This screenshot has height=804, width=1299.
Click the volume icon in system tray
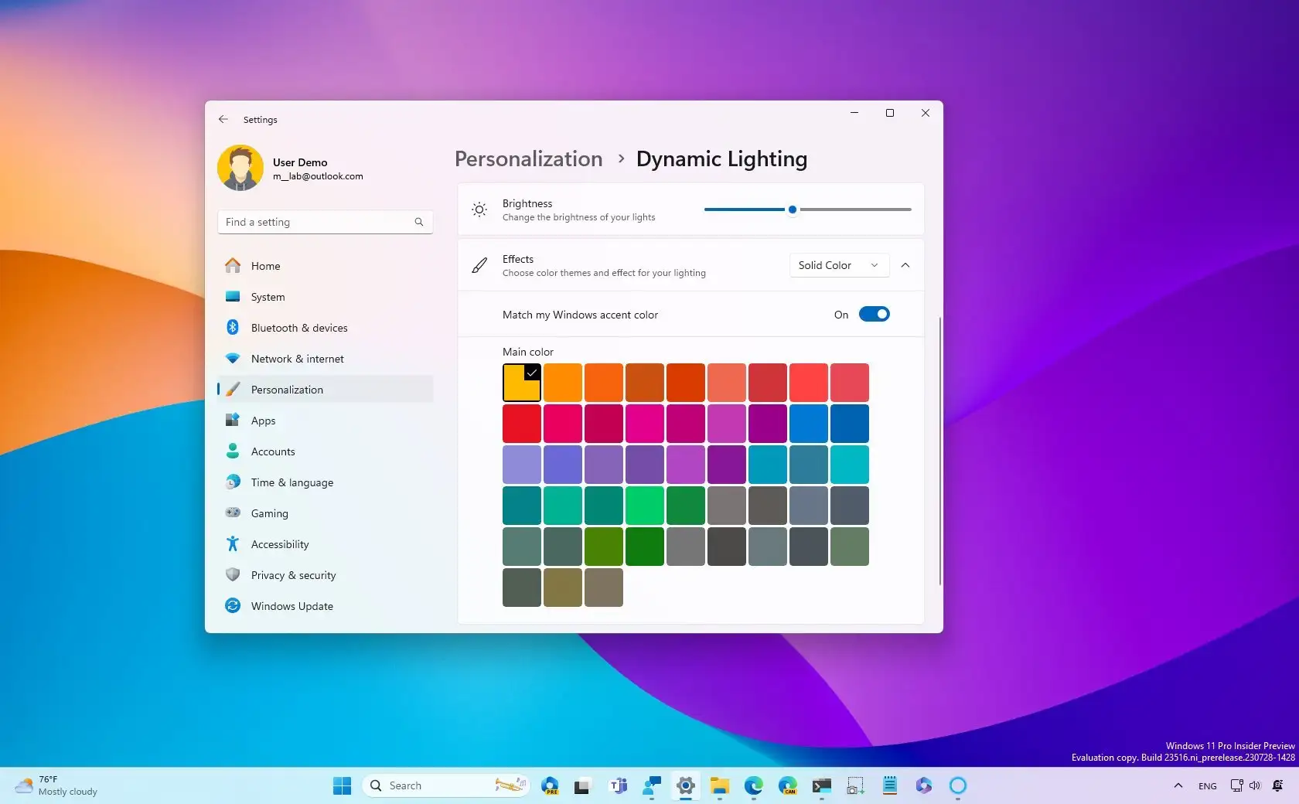pyautogui.click(x=1253, y=785)
